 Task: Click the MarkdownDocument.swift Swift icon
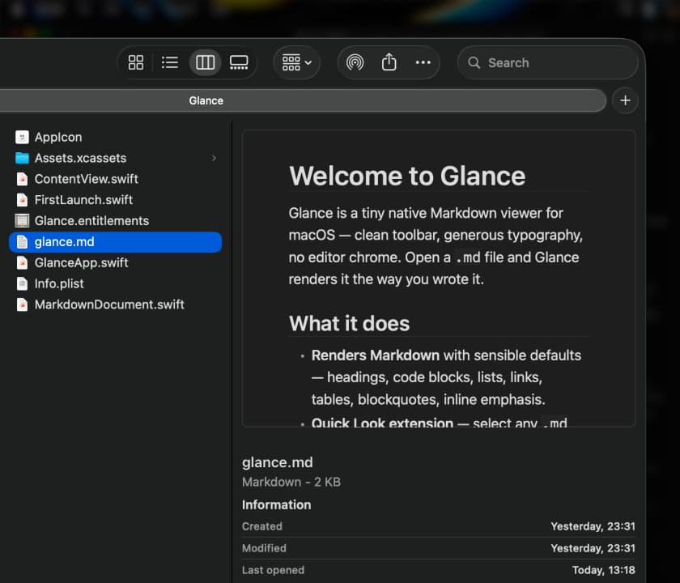click(x=22, y=304)
